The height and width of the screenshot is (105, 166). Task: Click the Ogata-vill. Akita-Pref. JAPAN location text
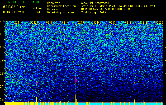[118, 6]
